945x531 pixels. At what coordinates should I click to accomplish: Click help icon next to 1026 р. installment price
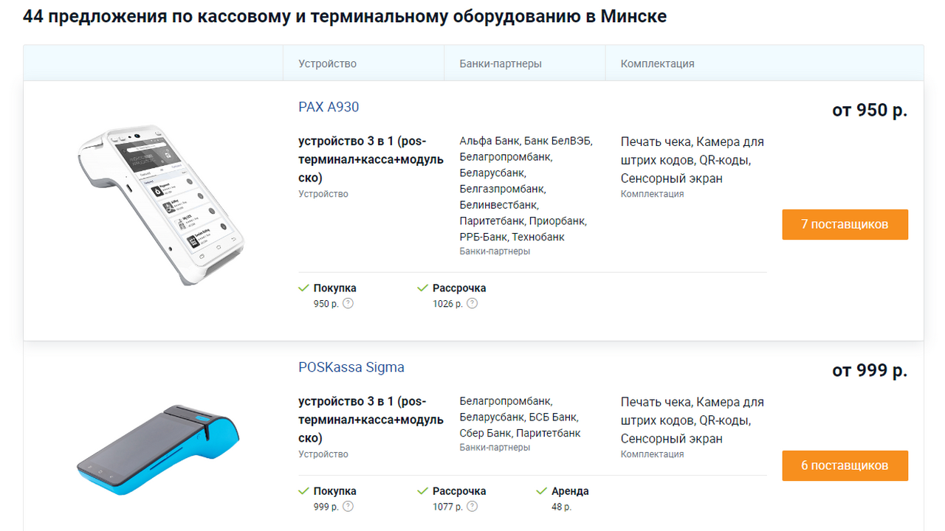point(472,303)
